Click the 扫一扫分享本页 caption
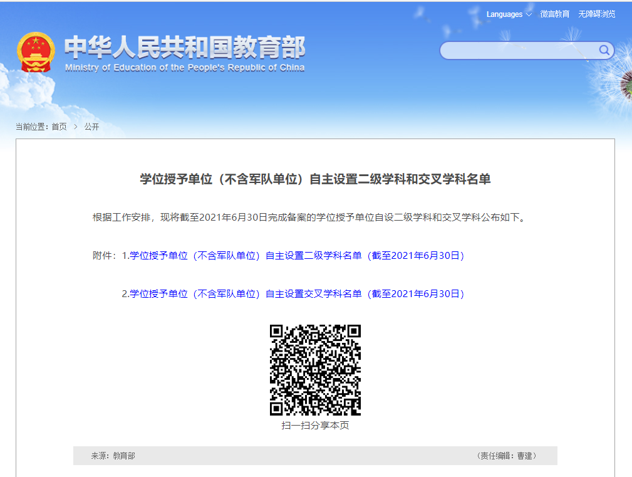 (315, 426)
